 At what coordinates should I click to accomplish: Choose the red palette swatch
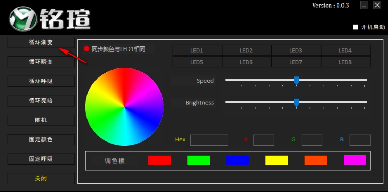tap(159, 161)
